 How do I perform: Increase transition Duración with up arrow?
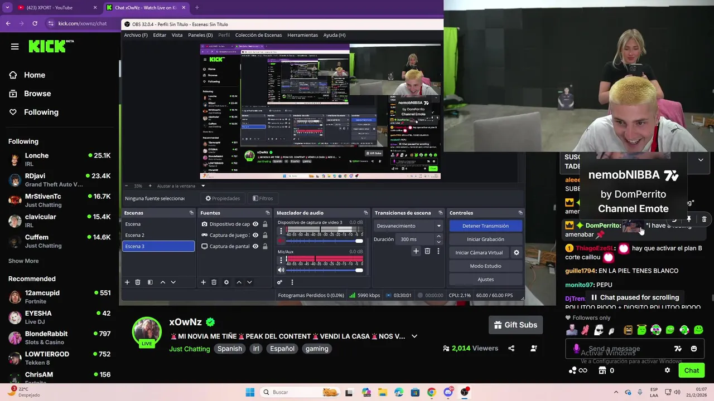tap(438, 236)
